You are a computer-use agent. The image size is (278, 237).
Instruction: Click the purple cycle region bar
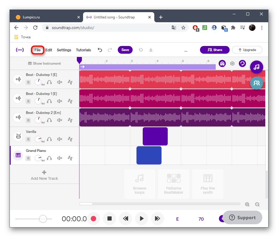coord(147,67)
